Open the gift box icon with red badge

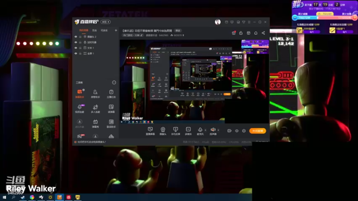[x=234, y=33]
